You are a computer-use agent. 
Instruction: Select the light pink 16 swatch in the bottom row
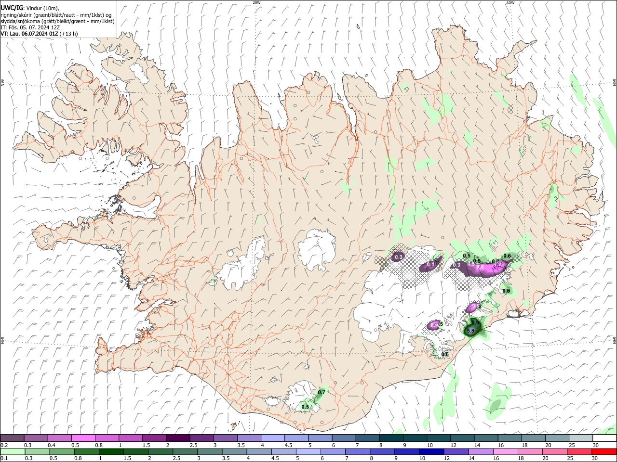coord(506,451)
